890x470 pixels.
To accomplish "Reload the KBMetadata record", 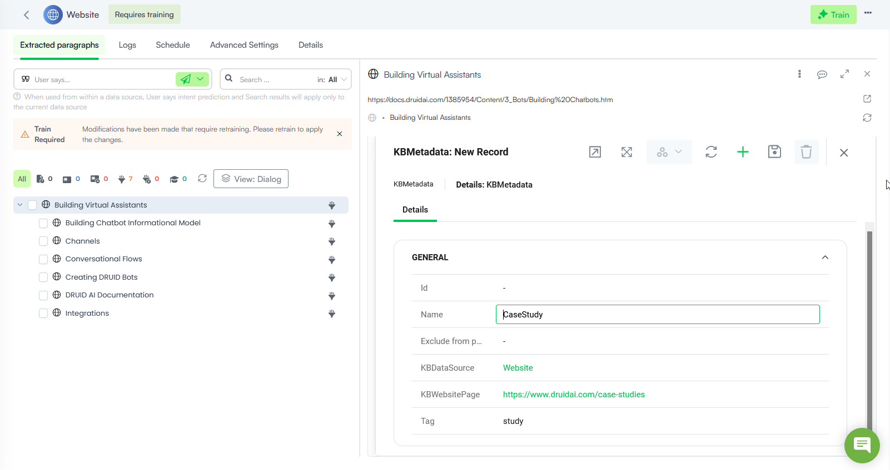I will coord(711,152).
